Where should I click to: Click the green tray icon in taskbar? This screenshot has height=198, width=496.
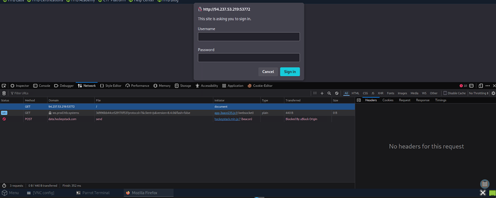[492, 193]
